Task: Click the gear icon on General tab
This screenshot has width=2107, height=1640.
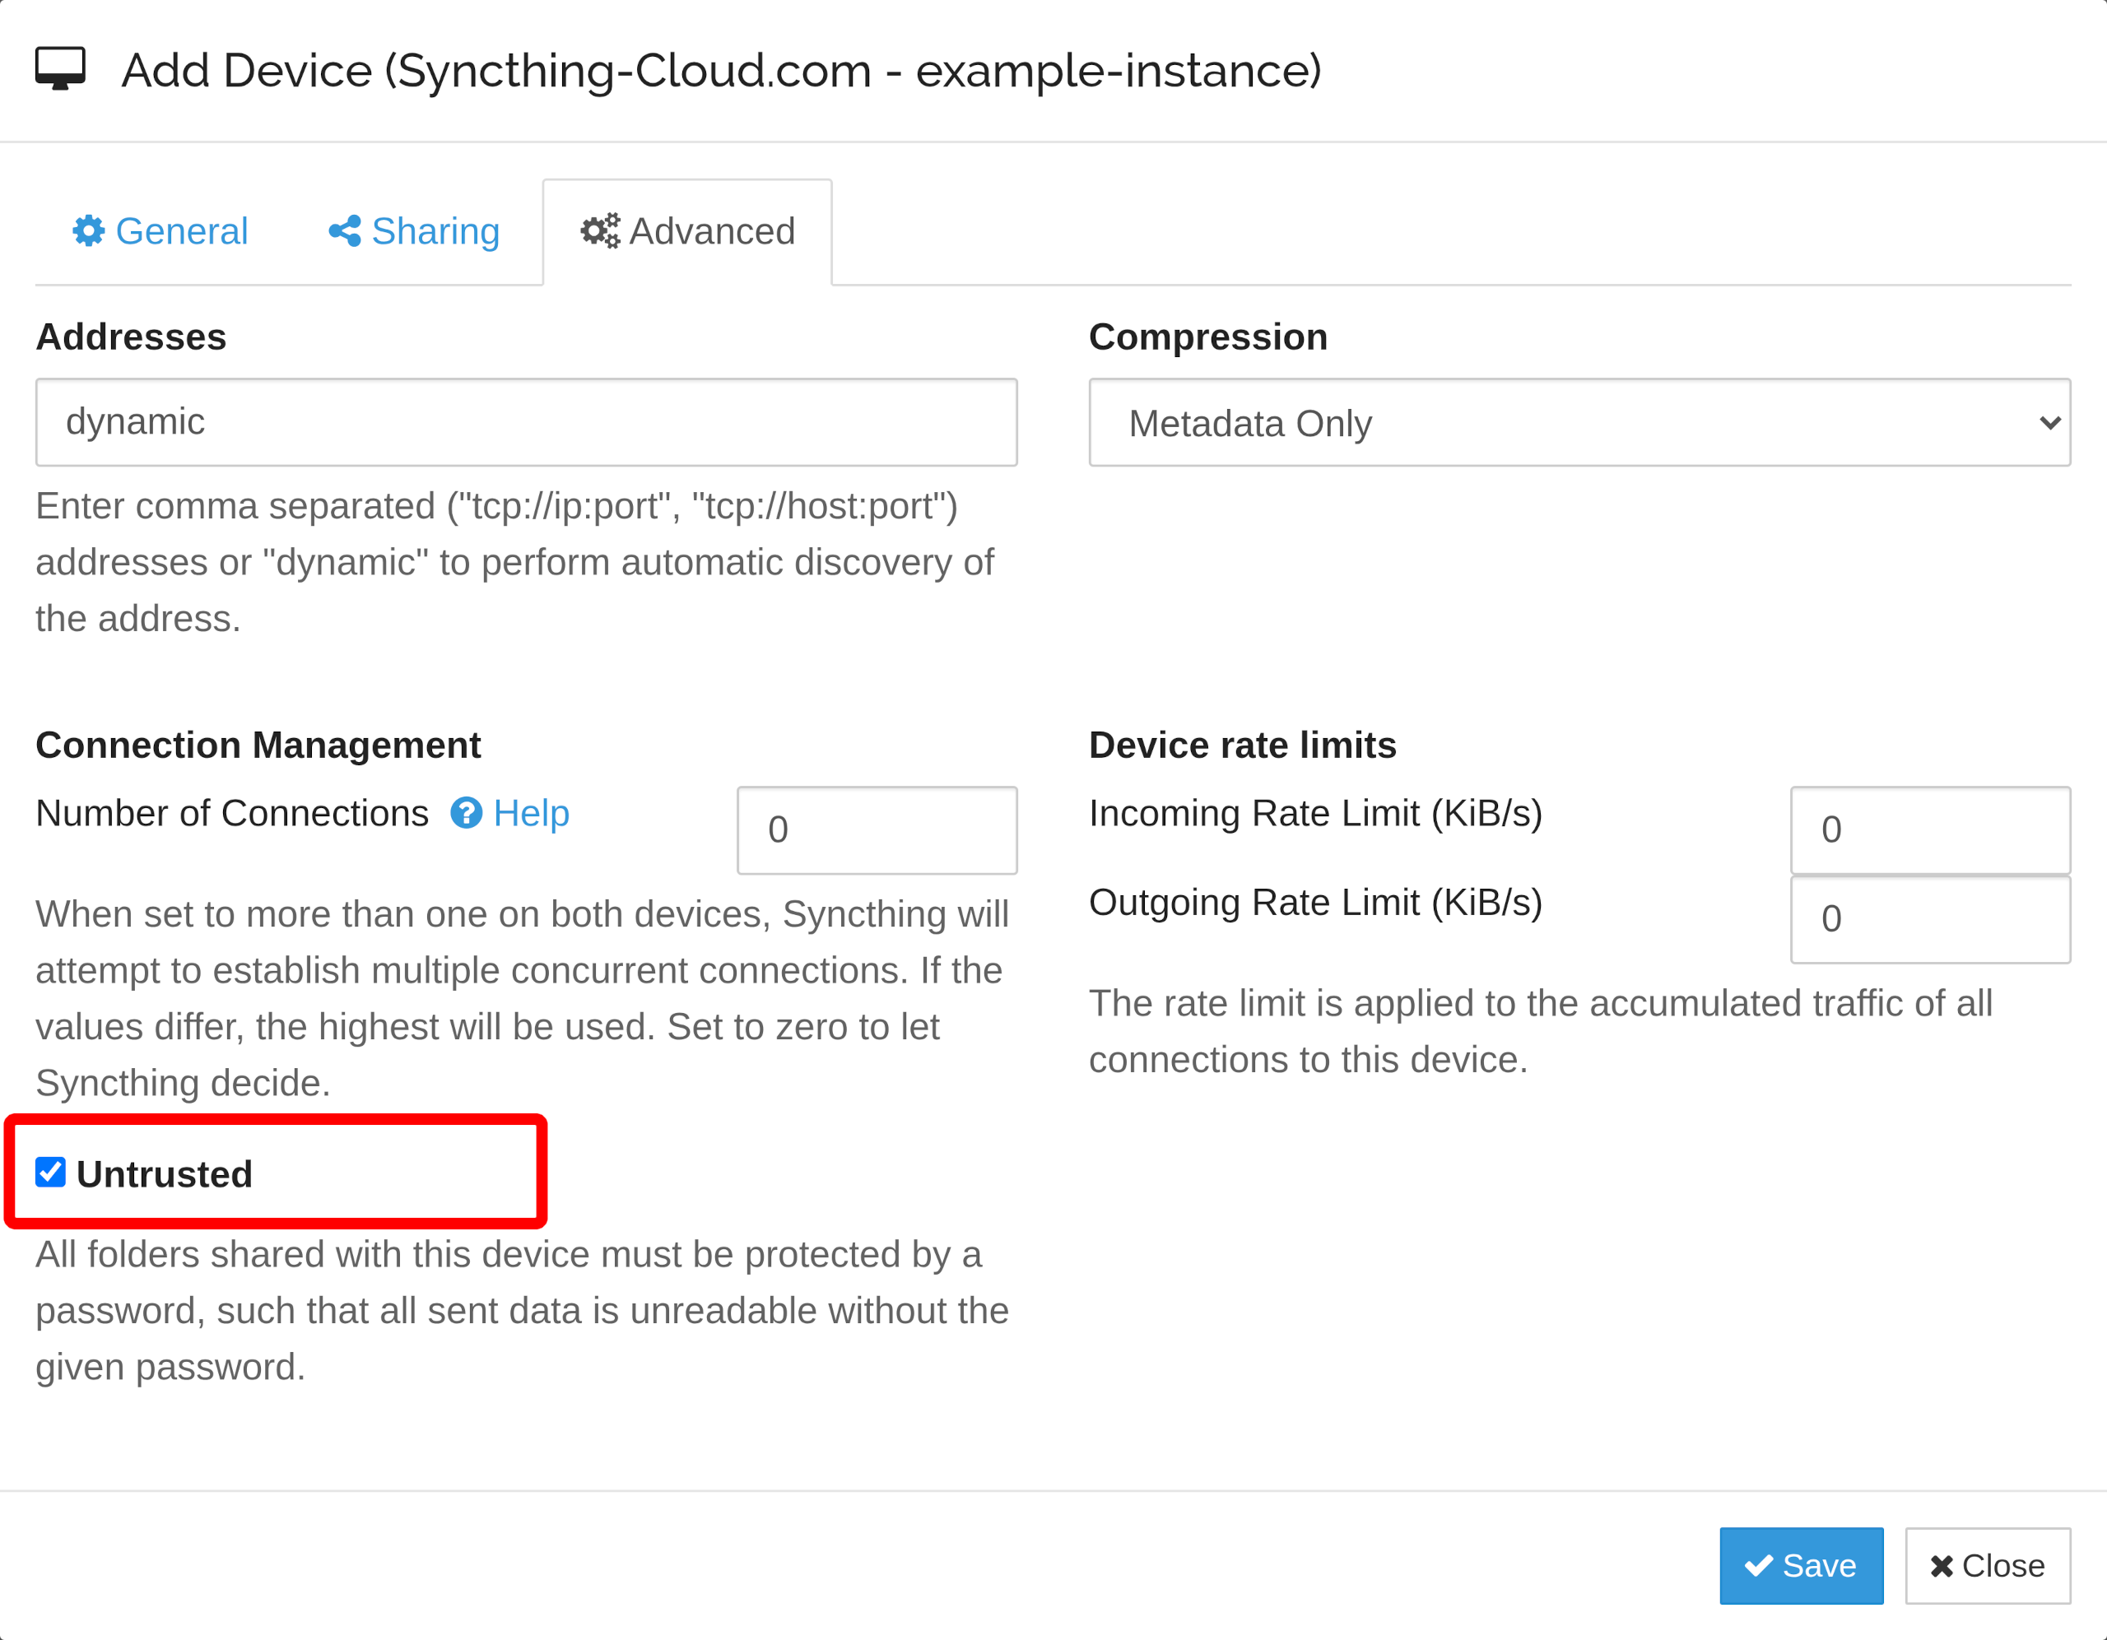Action: coord(88,230)
